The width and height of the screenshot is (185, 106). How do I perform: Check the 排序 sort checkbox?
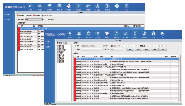(x=104, y=46)
